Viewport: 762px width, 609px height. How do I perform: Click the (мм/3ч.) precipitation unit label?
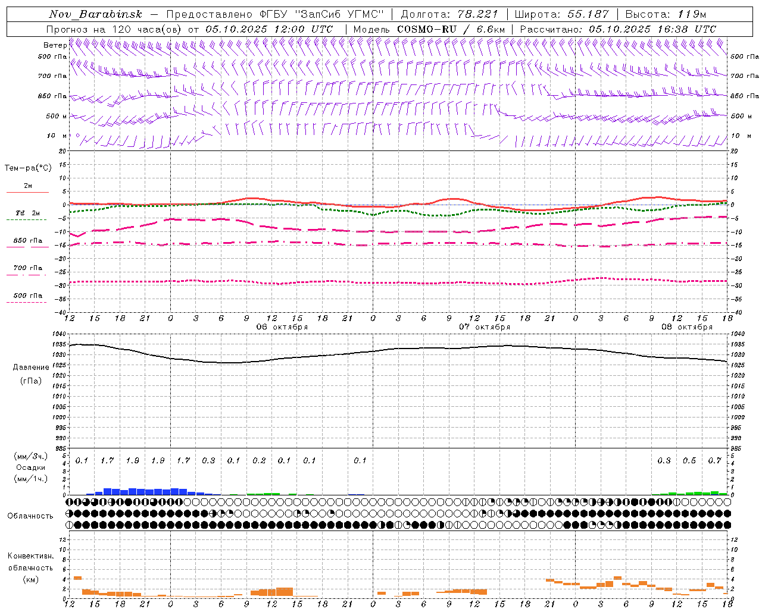(31, 456)
